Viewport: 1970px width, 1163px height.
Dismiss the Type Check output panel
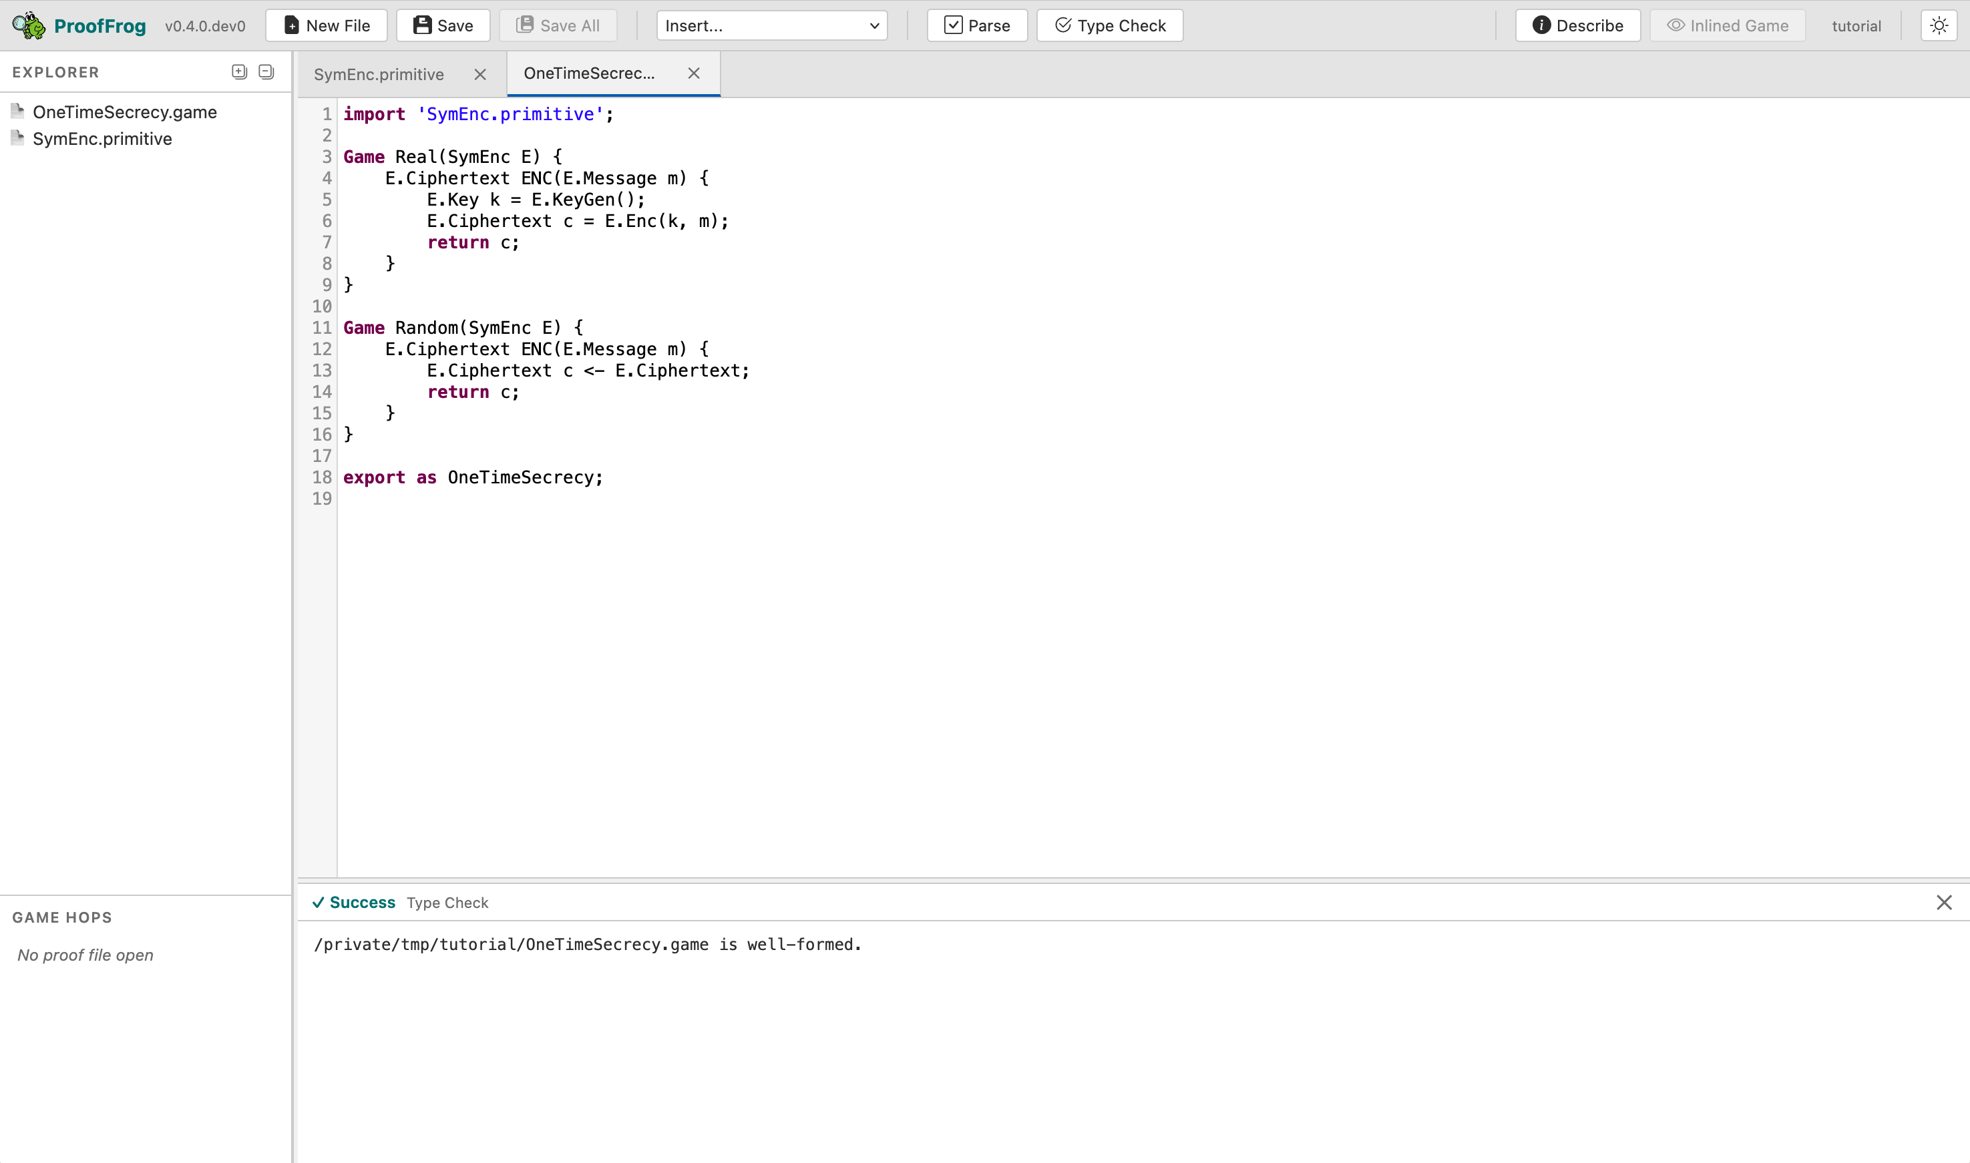tap(1943, 903)
